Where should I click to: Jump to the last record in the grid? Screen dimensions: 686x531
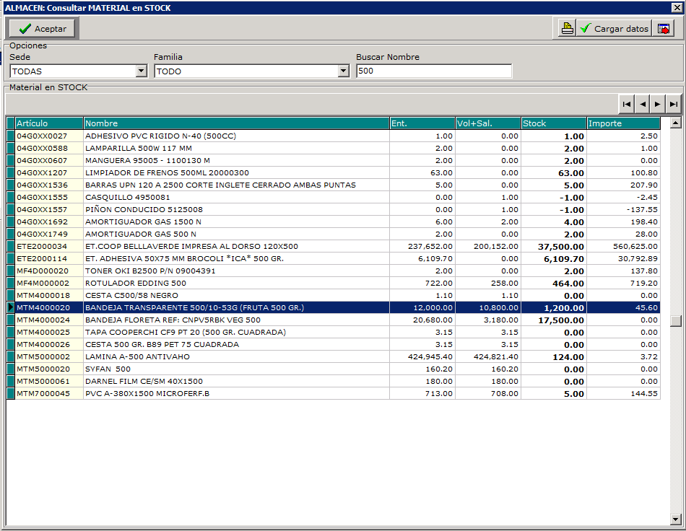[673, 105]
